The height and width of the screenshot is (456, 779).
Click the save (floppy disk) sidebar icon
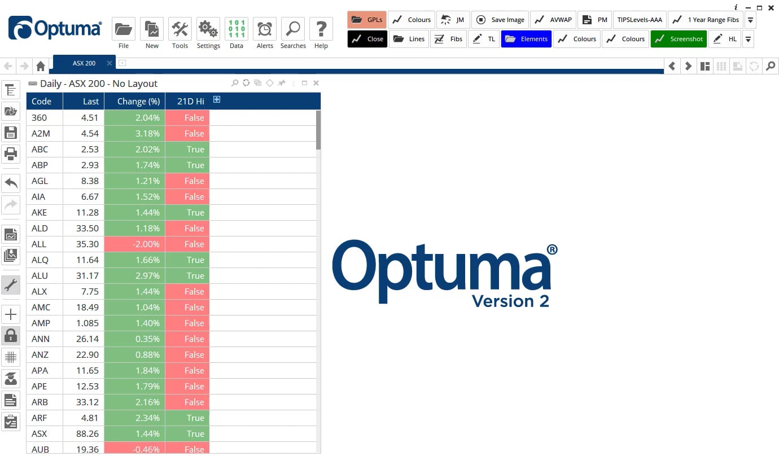[x=11, y=133]
